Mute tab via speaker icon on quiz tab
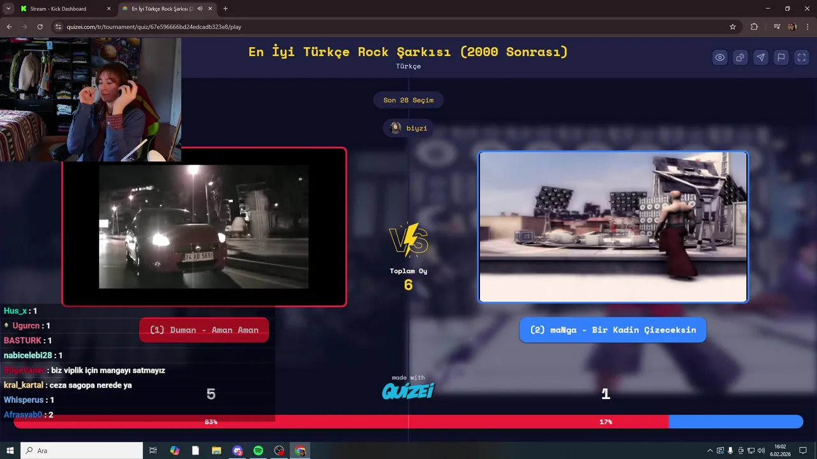 click(x=200, y=9)
